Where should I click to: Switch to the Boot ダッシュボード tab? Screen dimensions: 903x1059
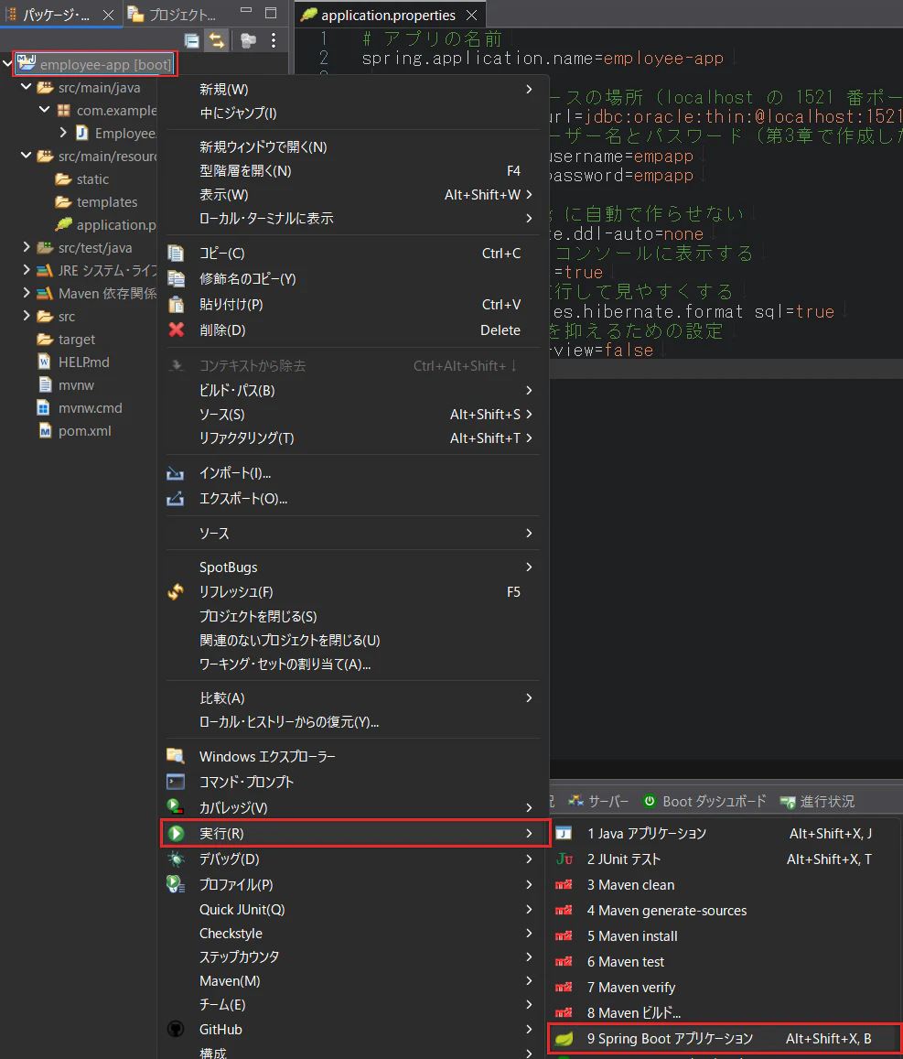tap(704, 801)
